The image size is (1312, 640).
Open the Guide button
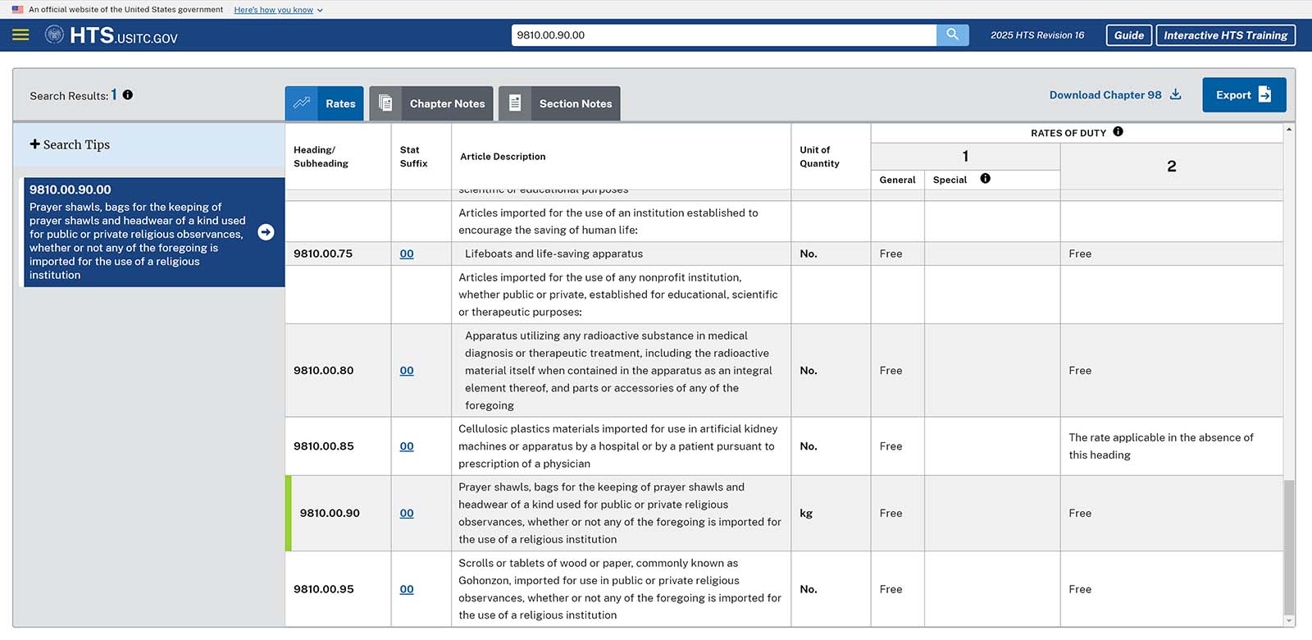pyautogui.click(x=1128, y=35)
